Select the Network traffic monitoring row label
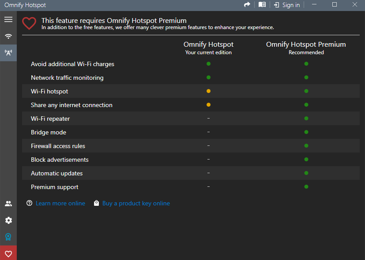 pyautogui.click(x=67, y=78)
